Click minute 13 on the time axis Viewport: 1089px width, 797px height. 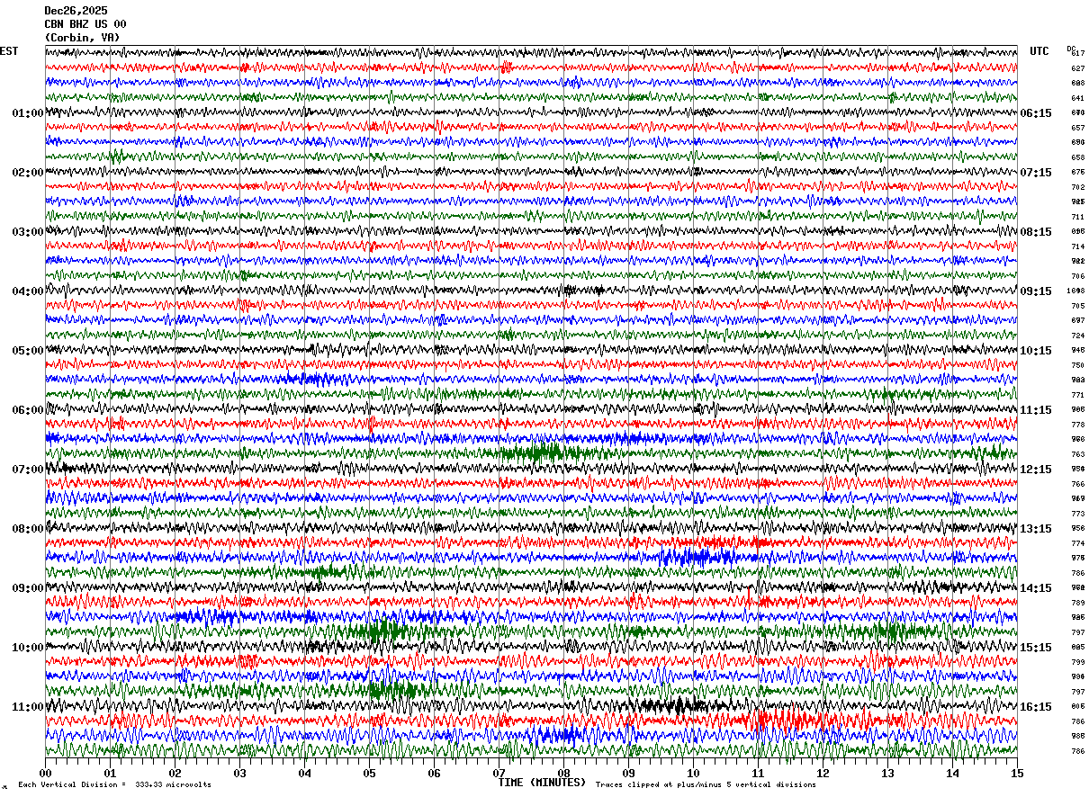[888, 773]
